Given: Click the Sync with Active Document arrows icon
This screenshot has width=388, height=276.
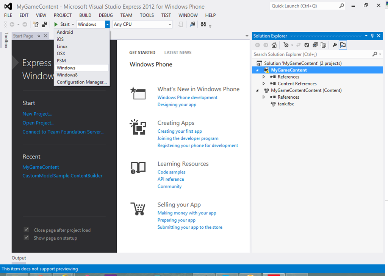Looking at the screenshot, I should 299,45.
